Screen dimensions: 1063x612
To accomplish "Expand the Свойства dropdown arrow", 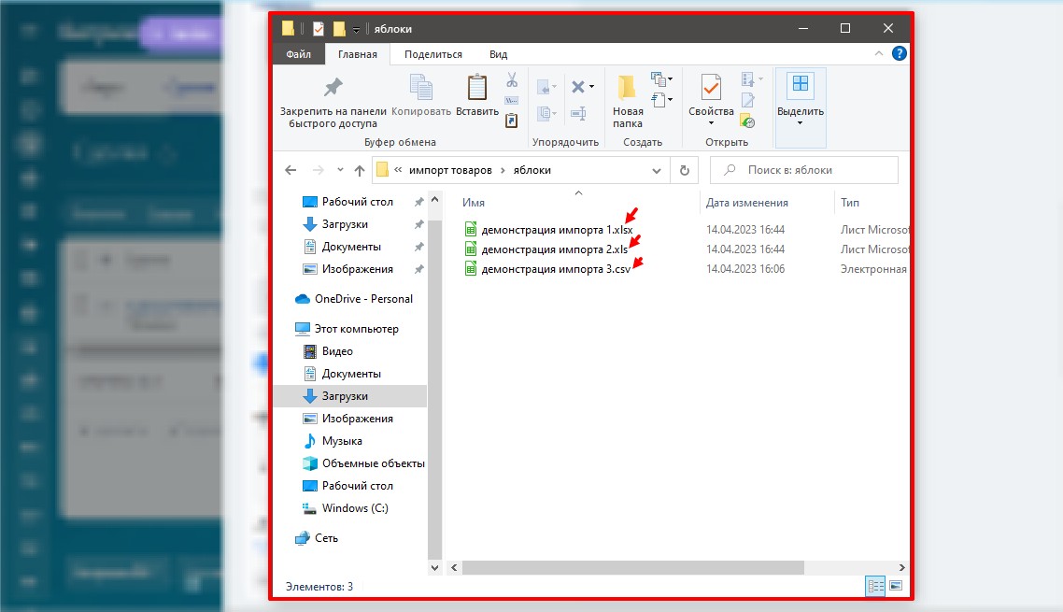I will coord(711,123).
